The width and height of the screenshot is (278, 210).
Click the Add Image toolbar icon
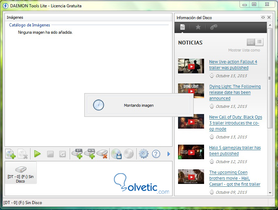click(x=10, y=154)
